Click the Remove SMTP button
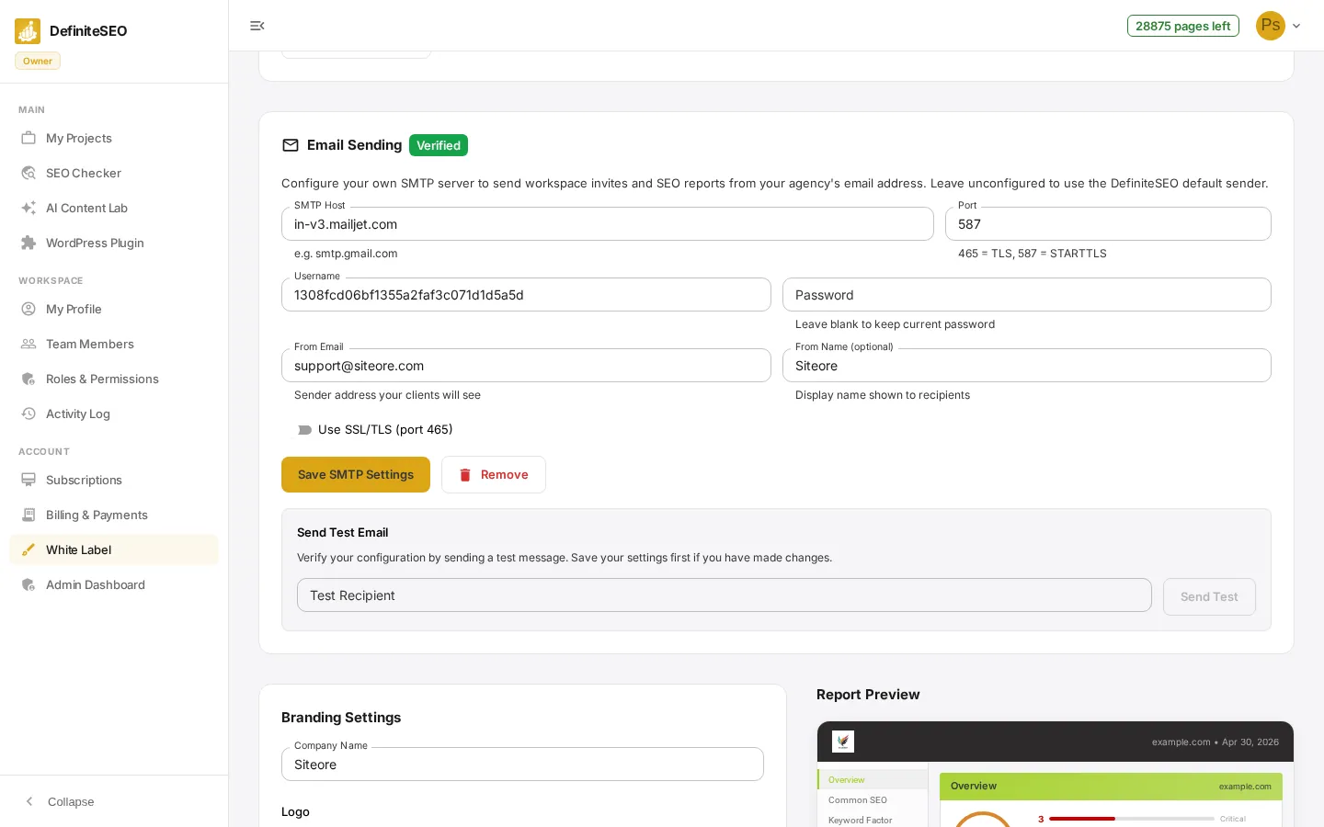1324x827 pixels. 494,474
